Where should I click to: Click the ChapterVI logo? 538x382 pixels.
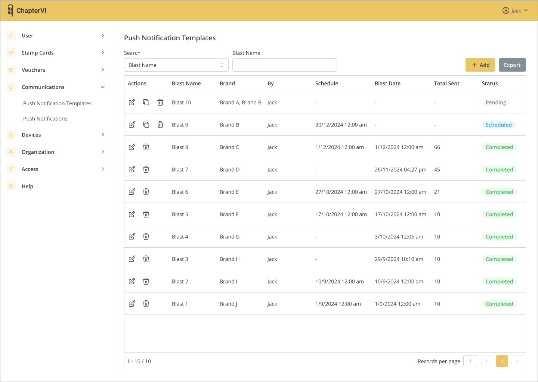(x=27, y=10)
